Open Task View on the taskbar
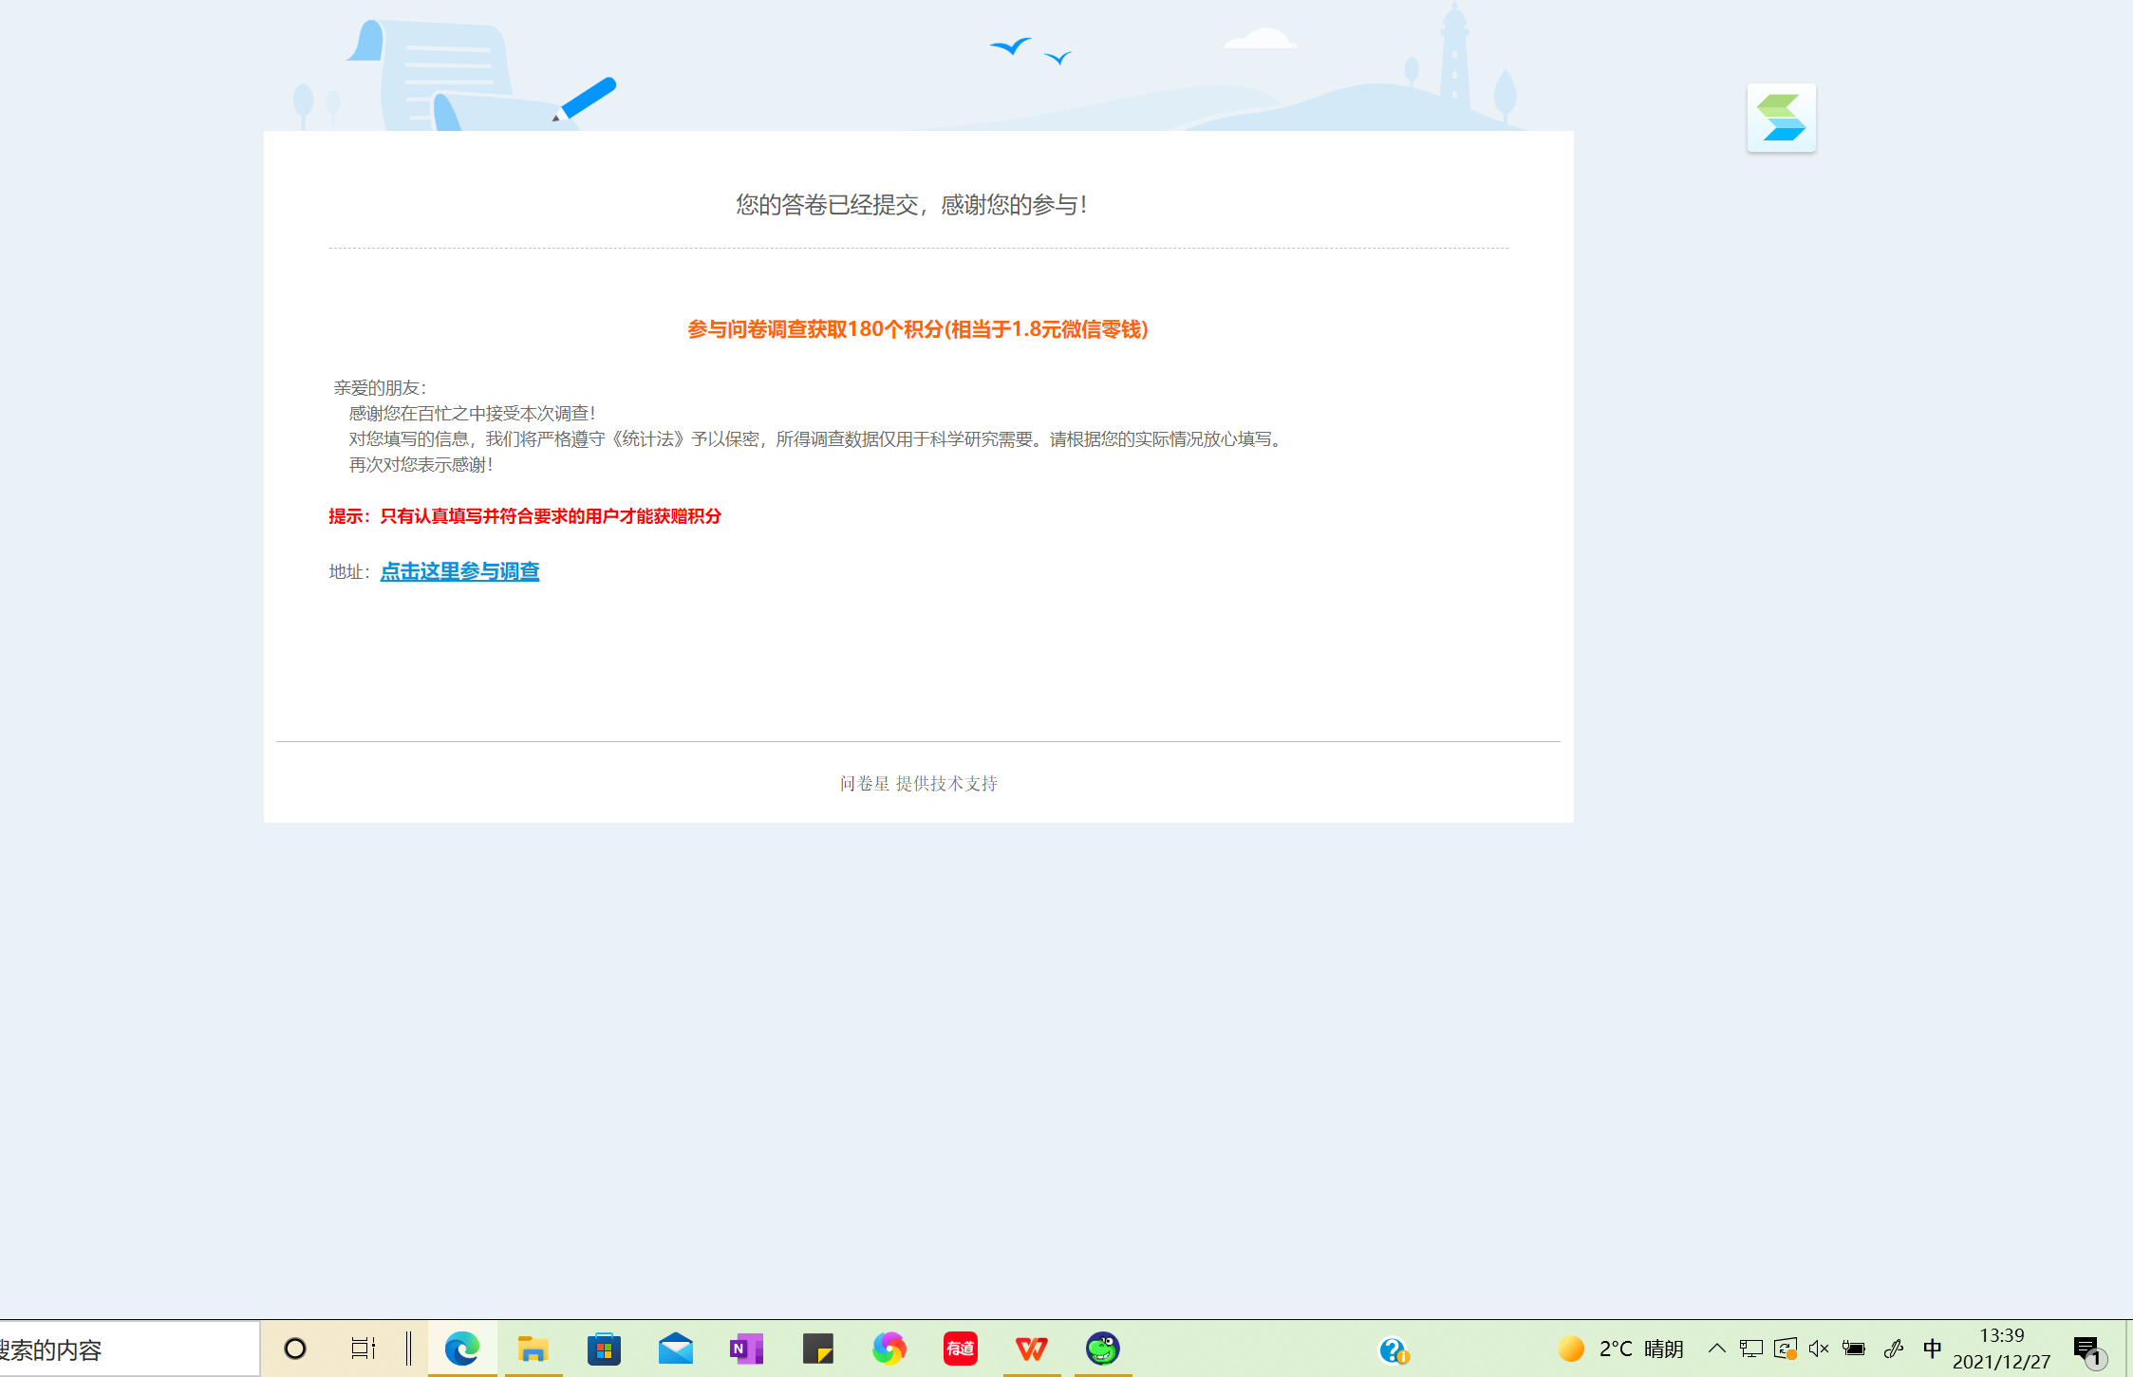Screen dimensions: 2133x1377 point(363,1349)
